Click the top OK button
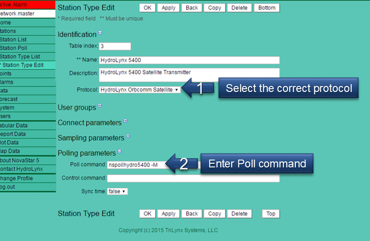 point(147,8)
